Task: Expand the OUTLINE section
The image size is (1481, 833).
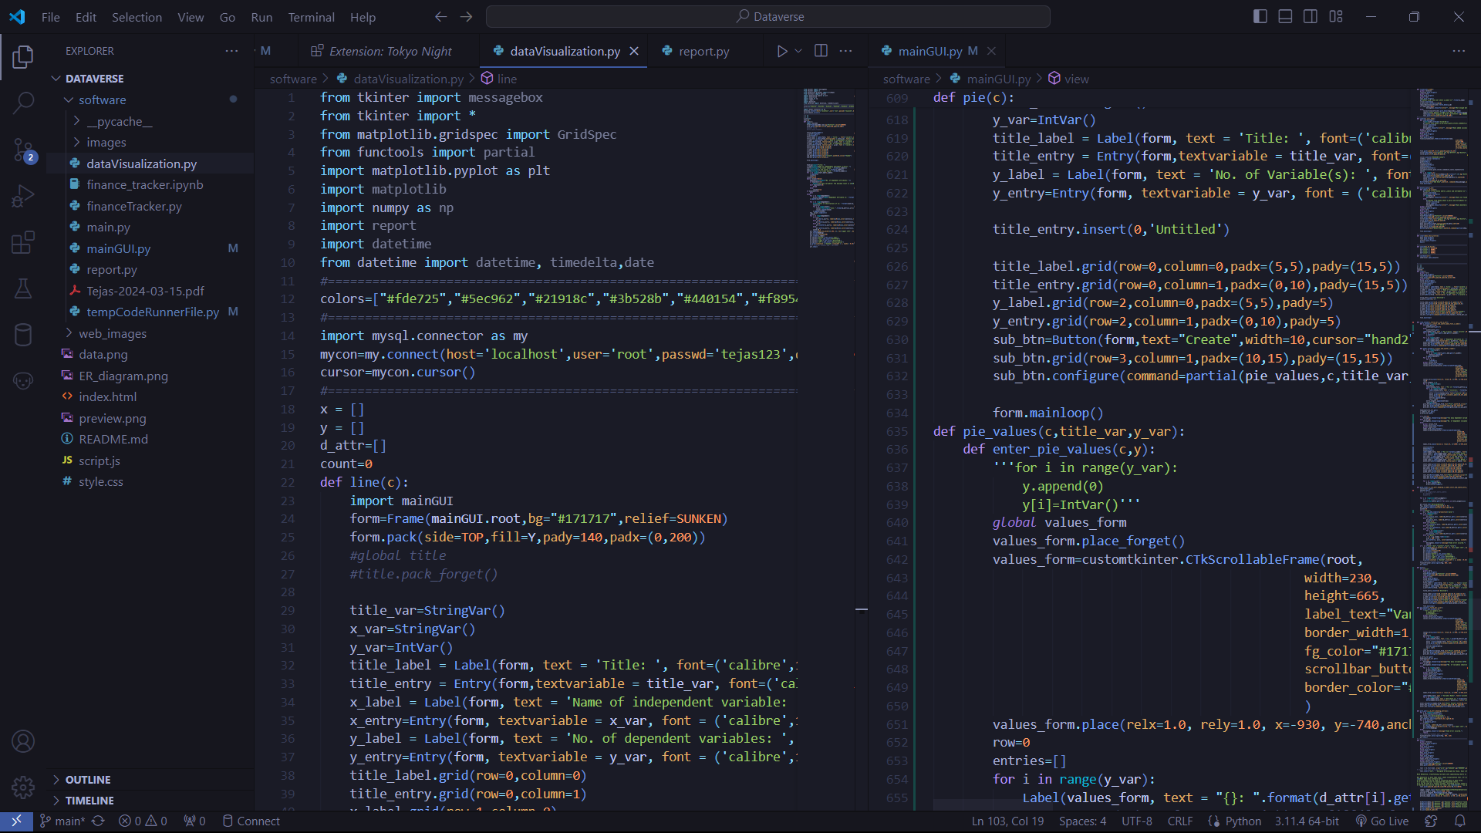Action: click(x=88, y=780)
